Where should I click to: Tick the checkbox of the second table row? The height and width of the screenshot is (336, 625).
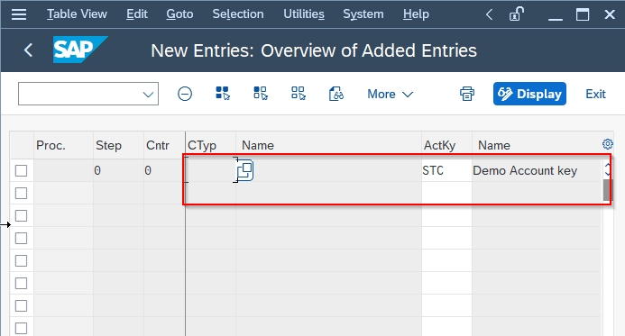click(x=21, y=193)
